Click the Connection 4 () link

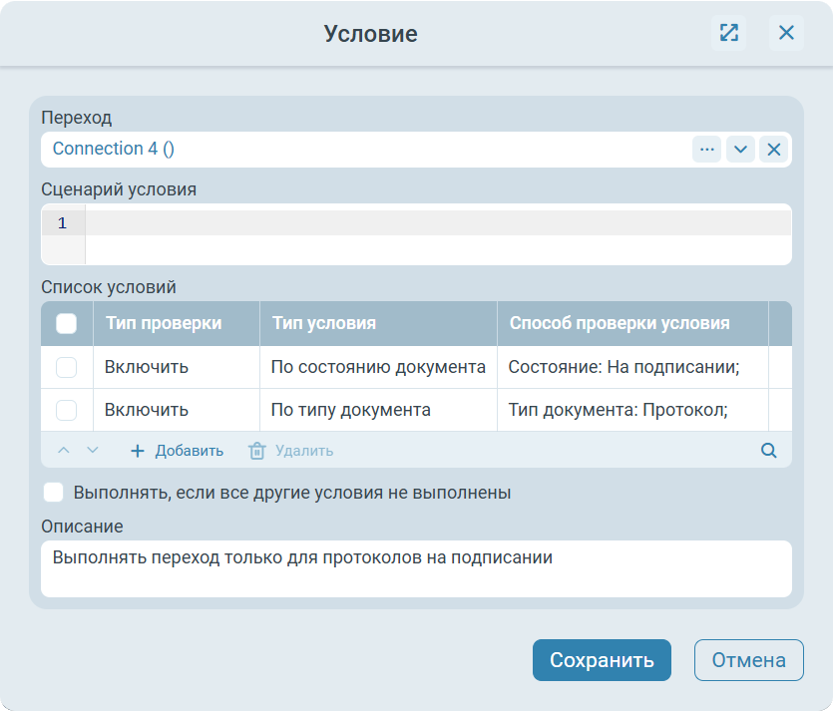(x=113, y=149)
